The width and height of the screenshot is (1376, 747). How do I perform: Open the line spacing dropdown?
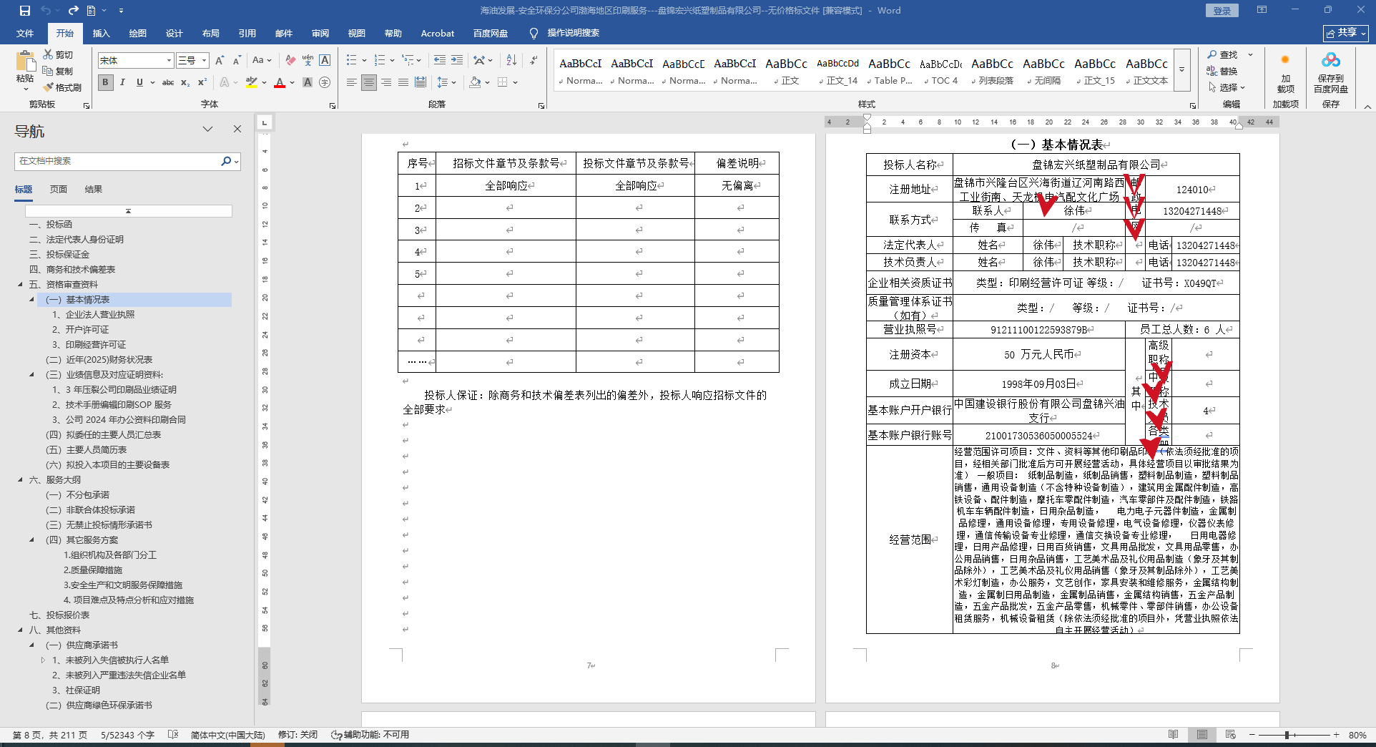click(446, 82)
